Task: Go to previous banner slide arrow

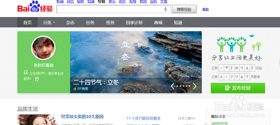Action: tap(172, 86)
